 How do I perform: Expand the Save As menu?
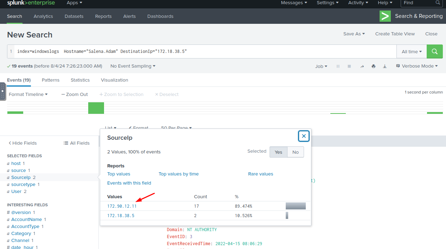pyautogui.click(x=354, y=34)
